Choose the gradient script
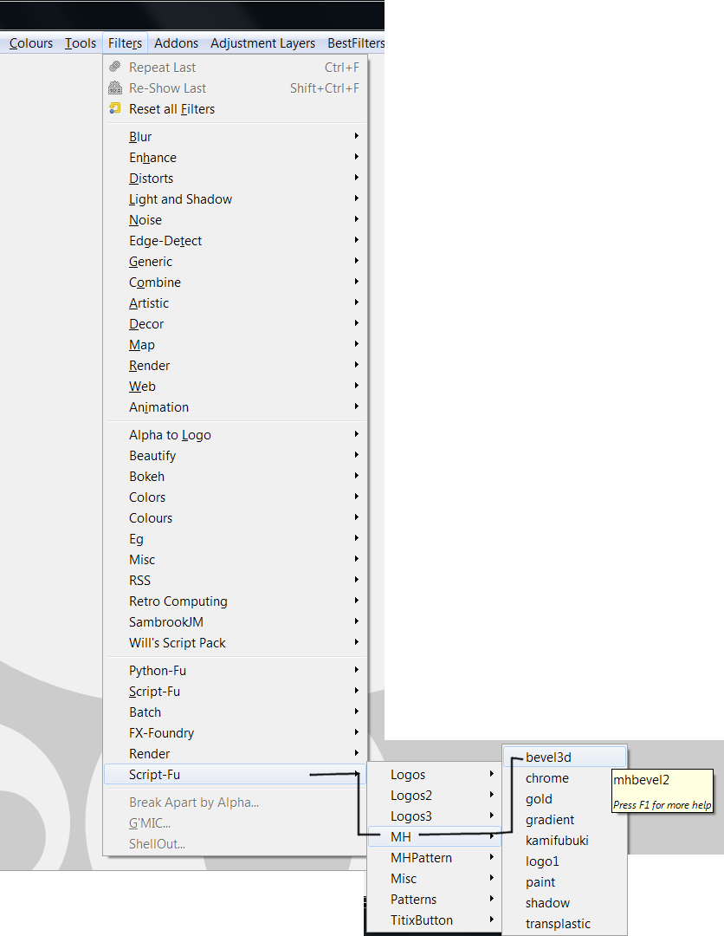The width and height of the screenshot is (724, 936). click(x=565, y=820)
